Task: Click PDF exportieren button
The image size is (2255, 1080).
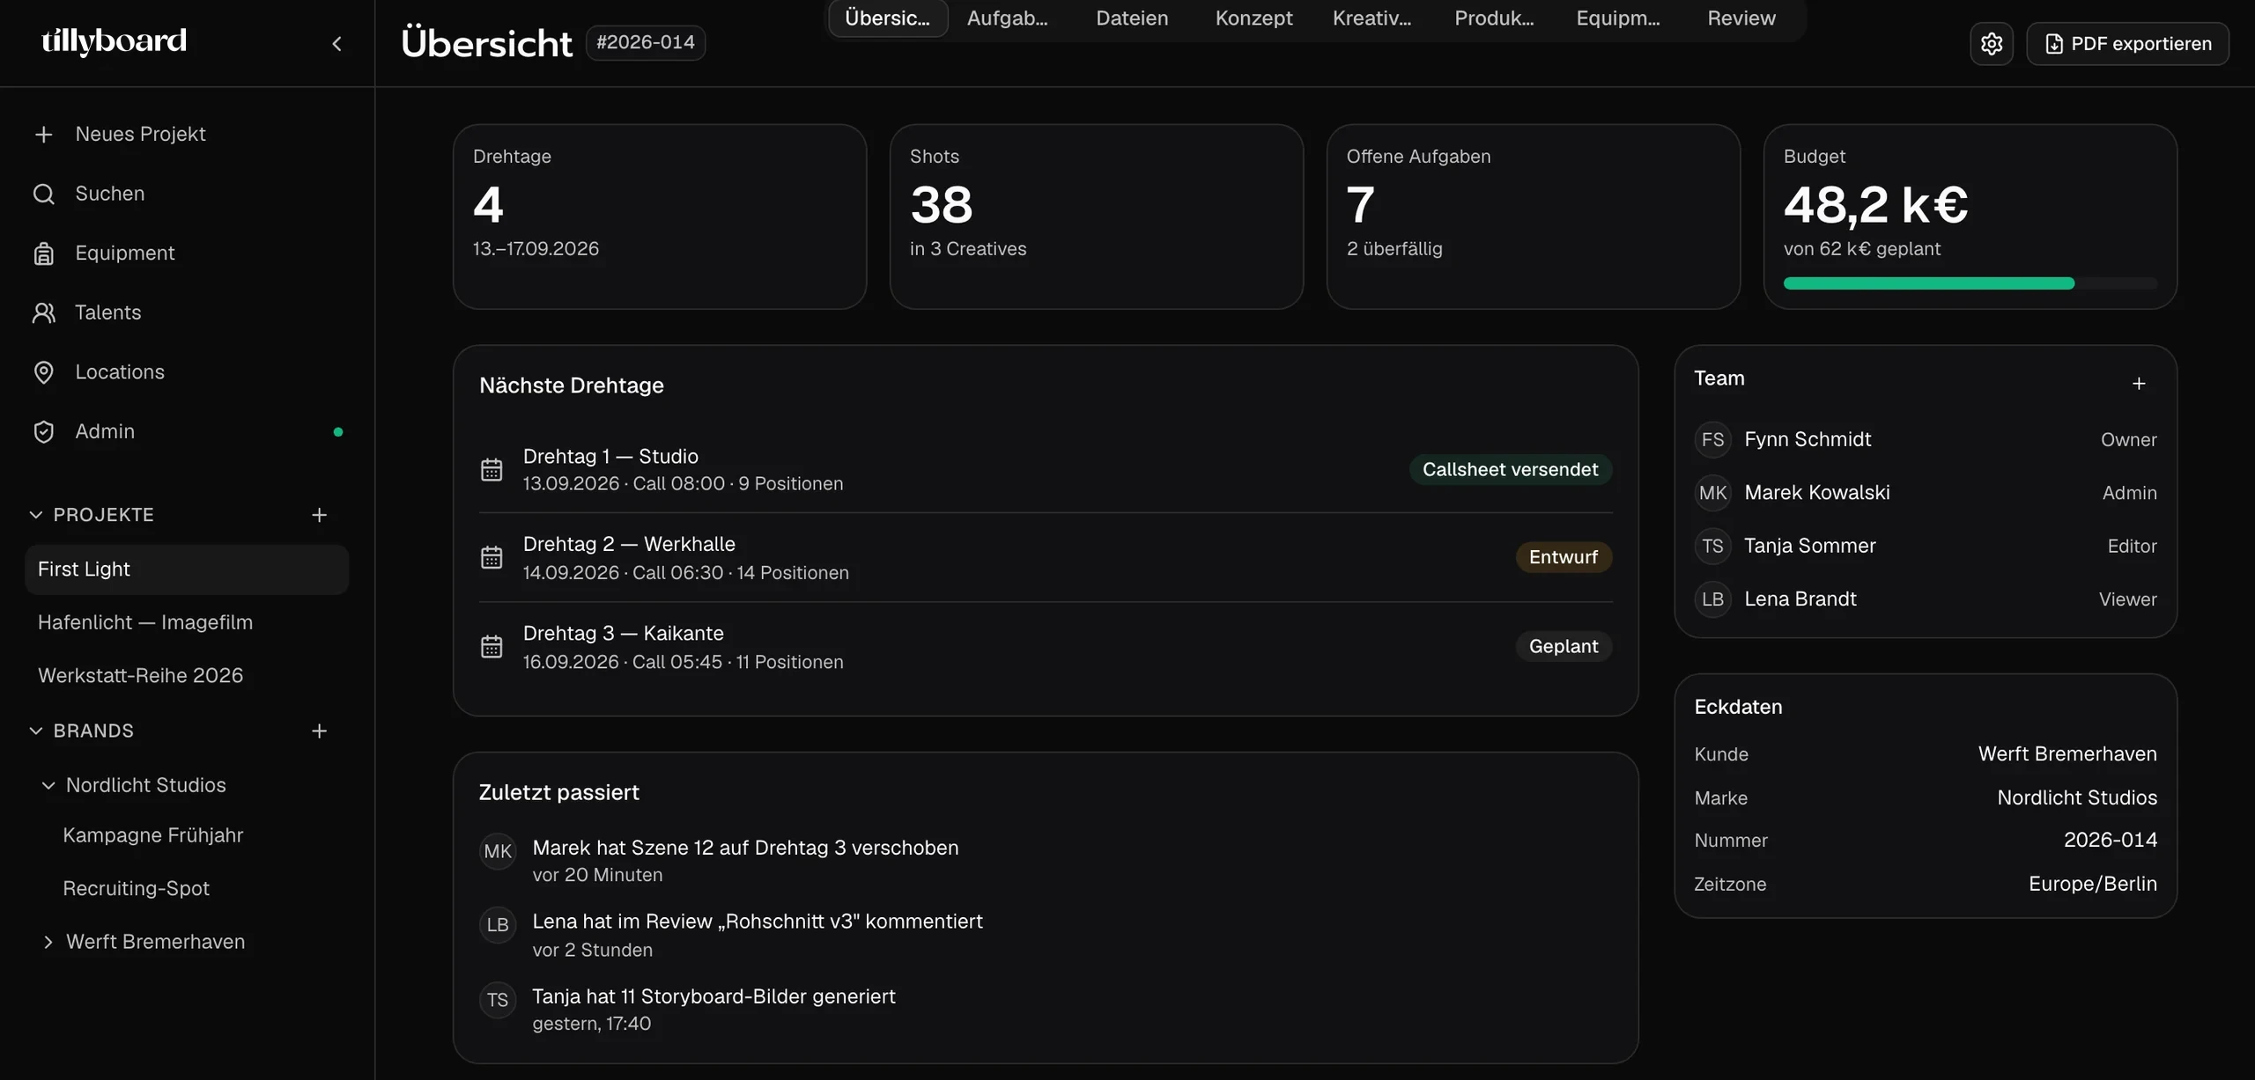Action: click(2127, 44)
